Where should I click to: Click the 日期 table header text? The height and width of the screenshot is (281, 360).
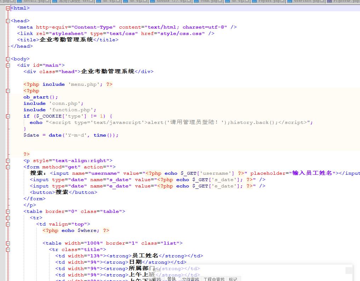(x=136, y=262)
